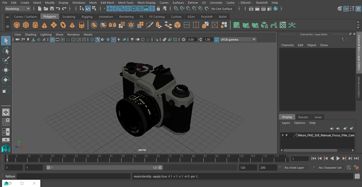Image resolution: width=362 pixels, height=187 pixels.
Task: Click the Open Scene folder icon
Action: click(x=46, y=9)
